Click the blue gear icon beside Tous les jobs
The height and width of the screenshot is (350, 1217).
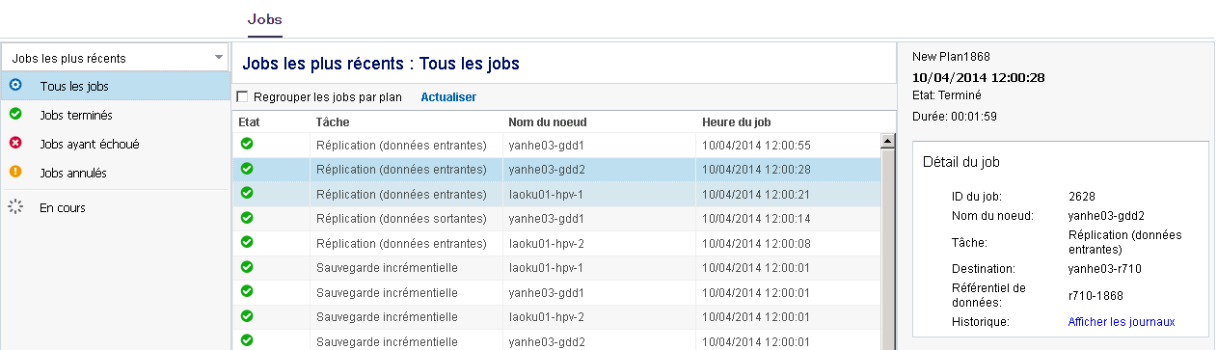(x=15, y=85)
